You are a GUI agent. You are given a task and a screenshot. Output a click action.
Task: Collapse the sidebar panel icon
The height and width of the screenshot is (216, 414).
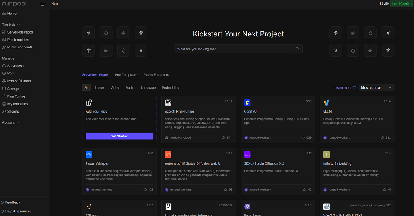coord(43,4)
